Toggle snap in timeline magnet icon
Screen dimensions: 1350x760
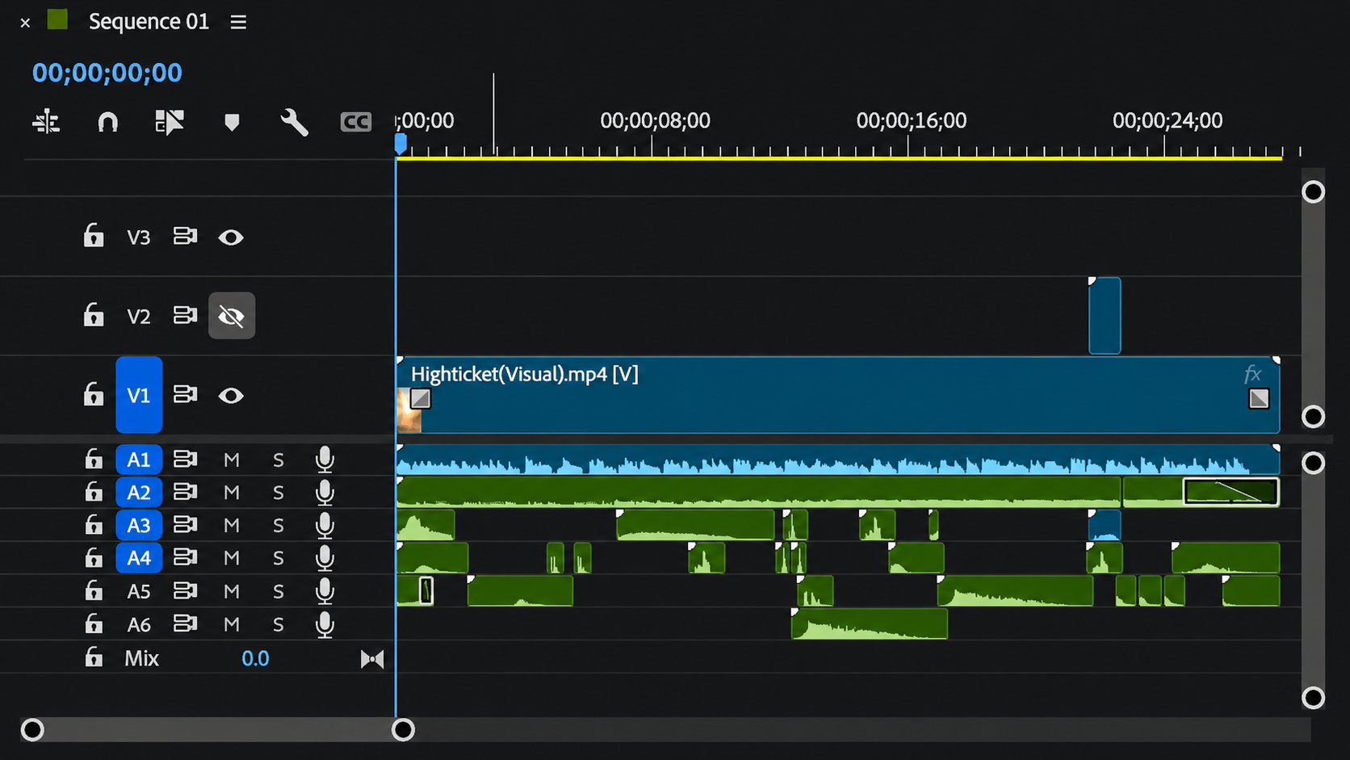[107, 122]
